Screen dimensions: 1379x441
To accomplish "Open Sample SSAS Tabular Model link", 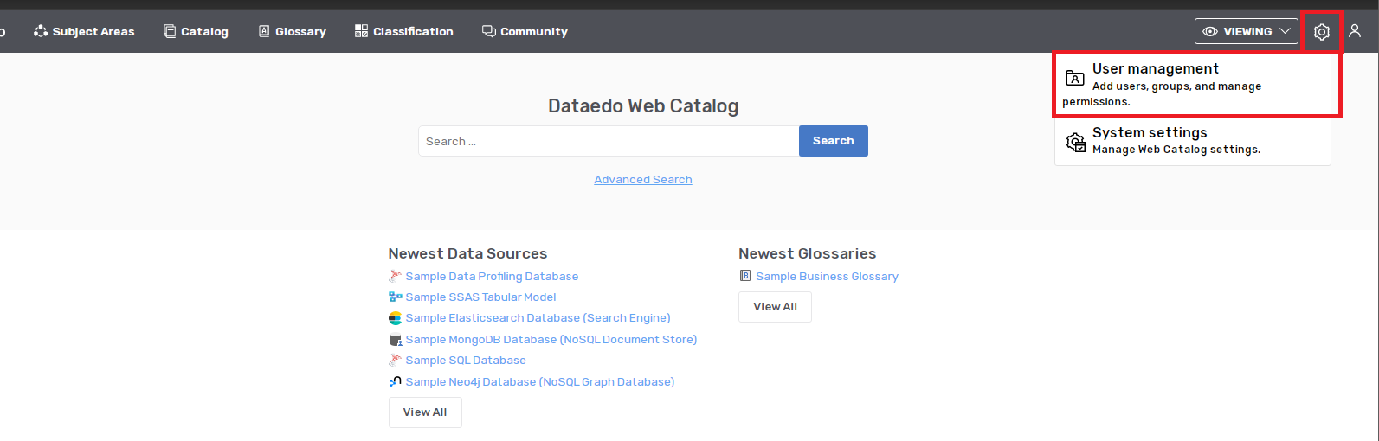I will coord(480,297).
